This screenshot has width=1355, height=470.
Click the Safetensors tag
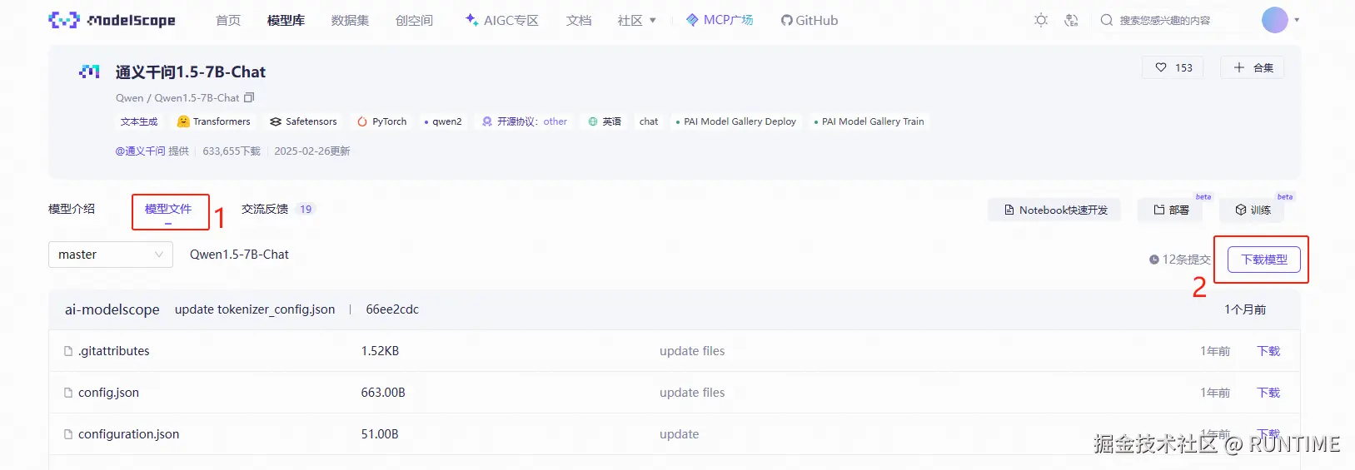pos(303,121)
